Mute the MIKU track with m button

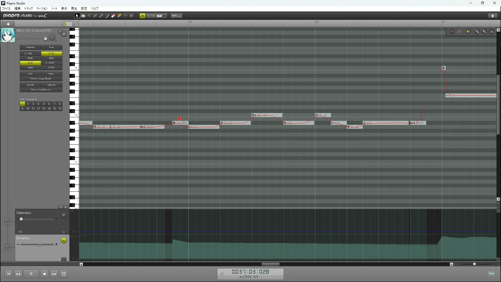(64, 34)
